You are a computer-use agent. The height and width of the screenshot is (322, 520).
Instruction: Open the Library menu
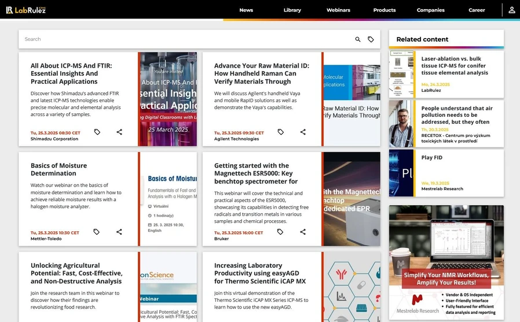pyautogui.click(x=292, y=10)
